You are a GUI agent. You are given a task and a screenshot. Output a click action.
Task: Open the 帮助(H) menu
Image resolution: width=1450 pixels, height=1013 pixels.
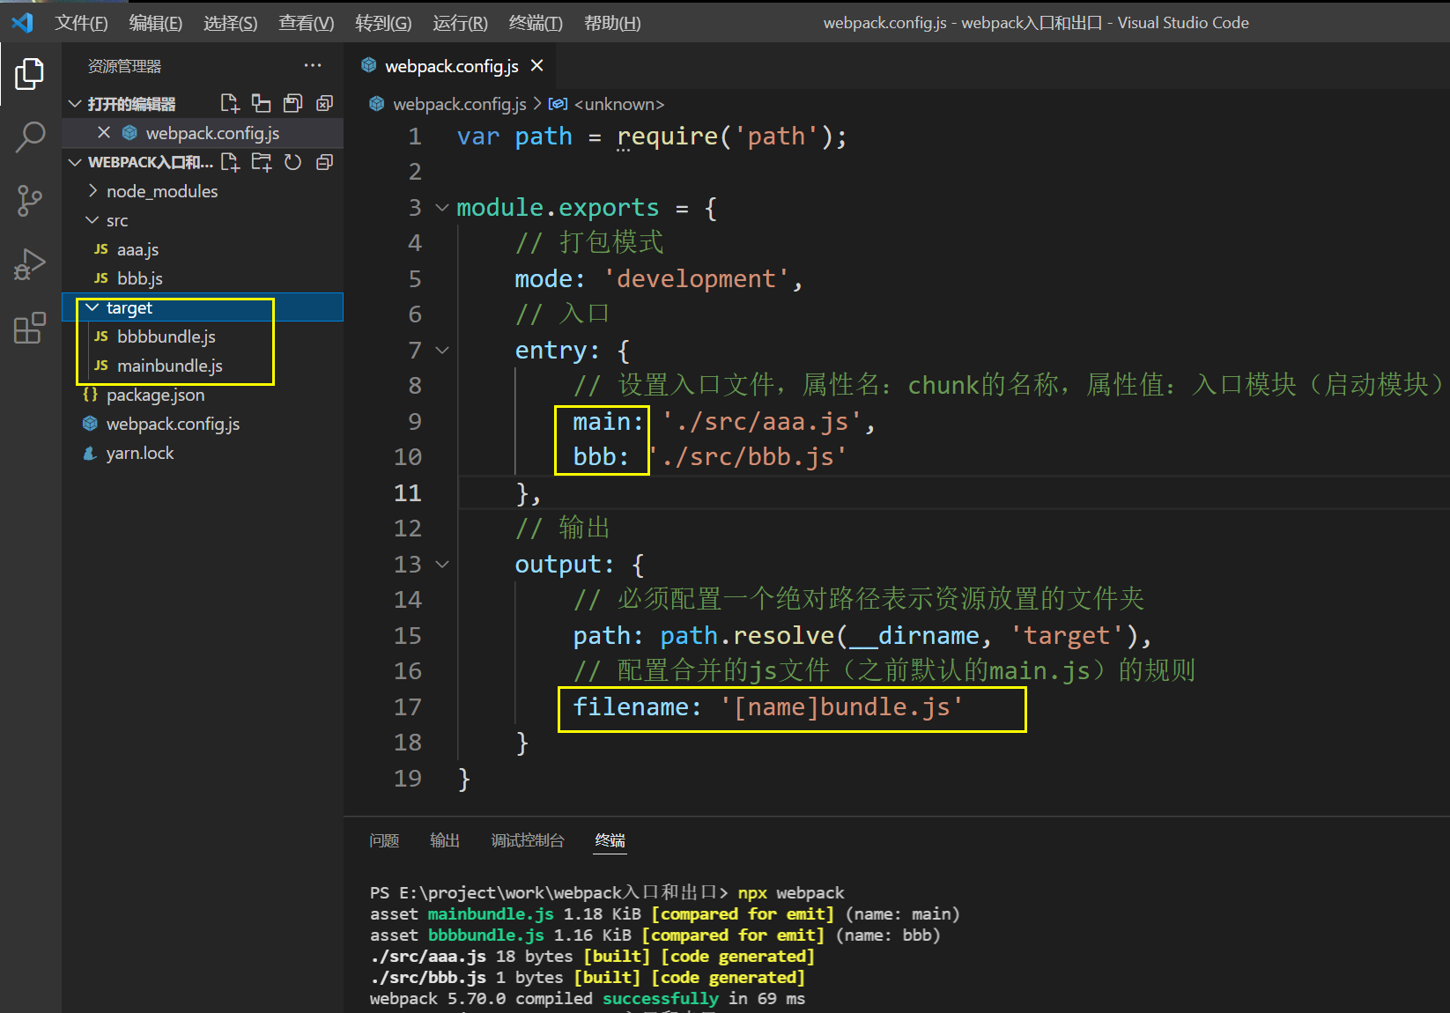tap(612, 23)
